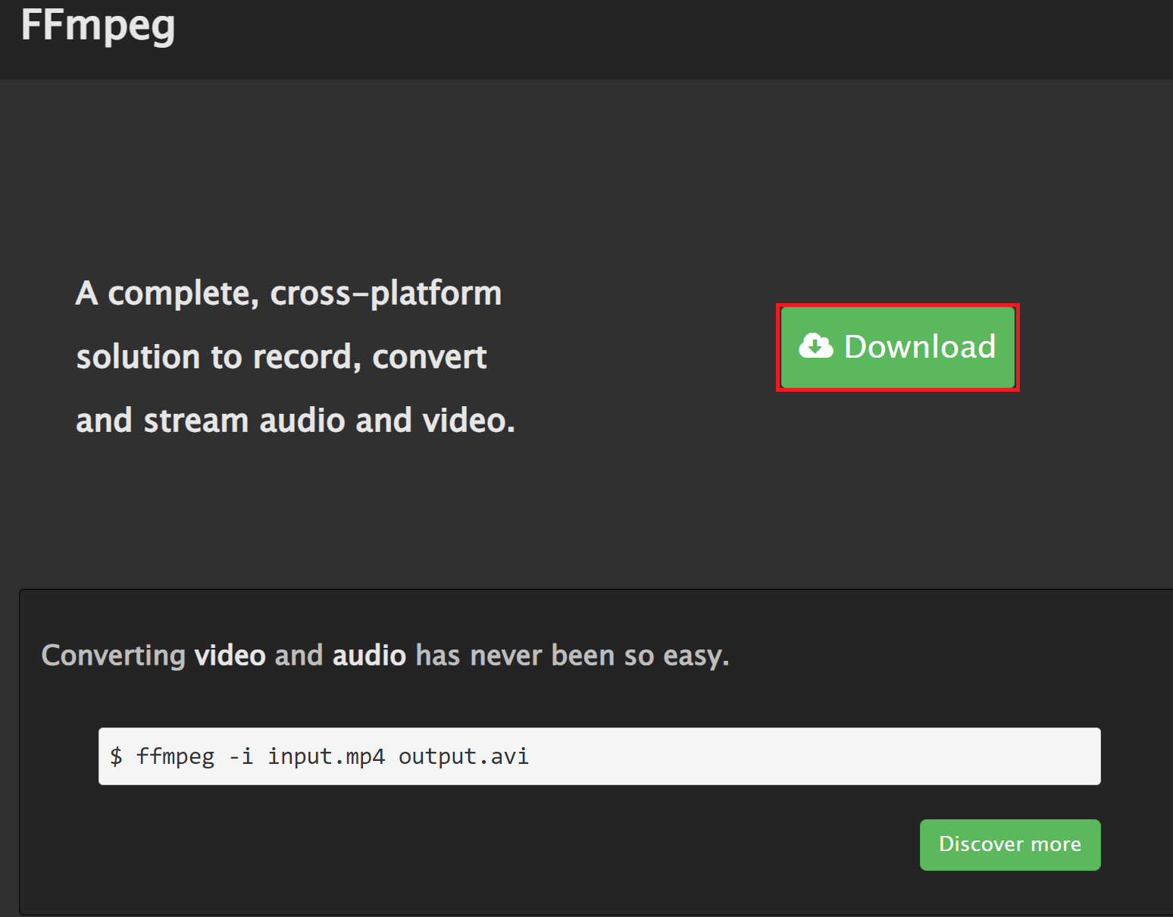
Task: Click the heading 'Converting video and audio has never been so easy.'
Action: point(385,656)
